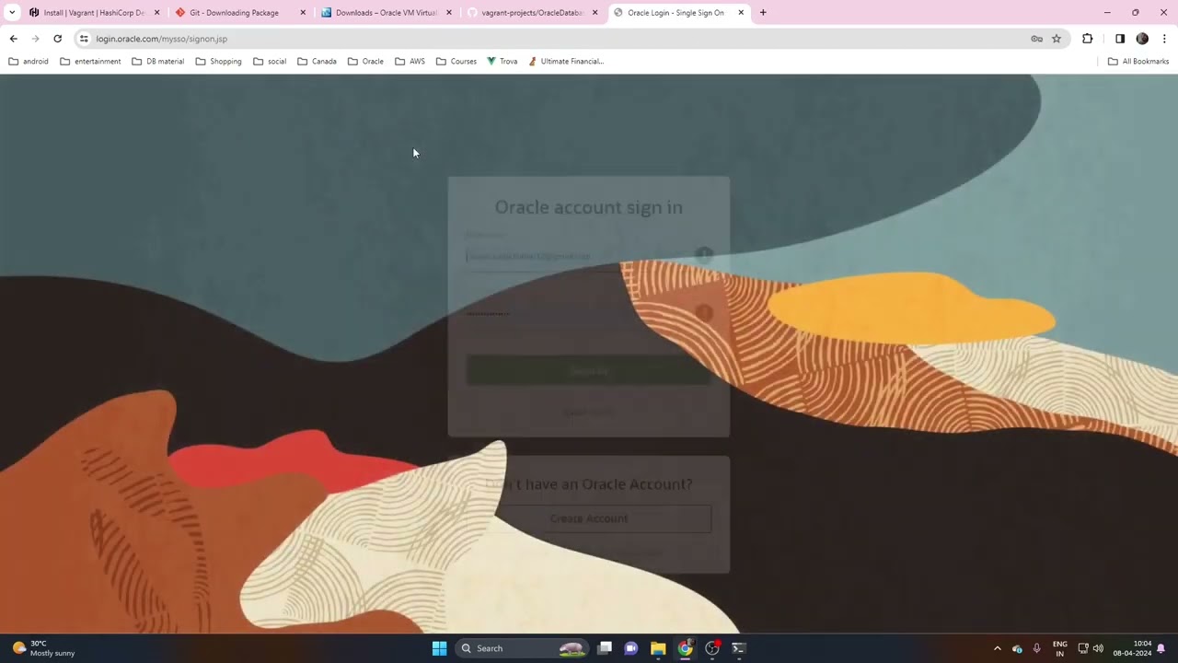Open the Courses bookmarks folder

(x=456, y=62)
